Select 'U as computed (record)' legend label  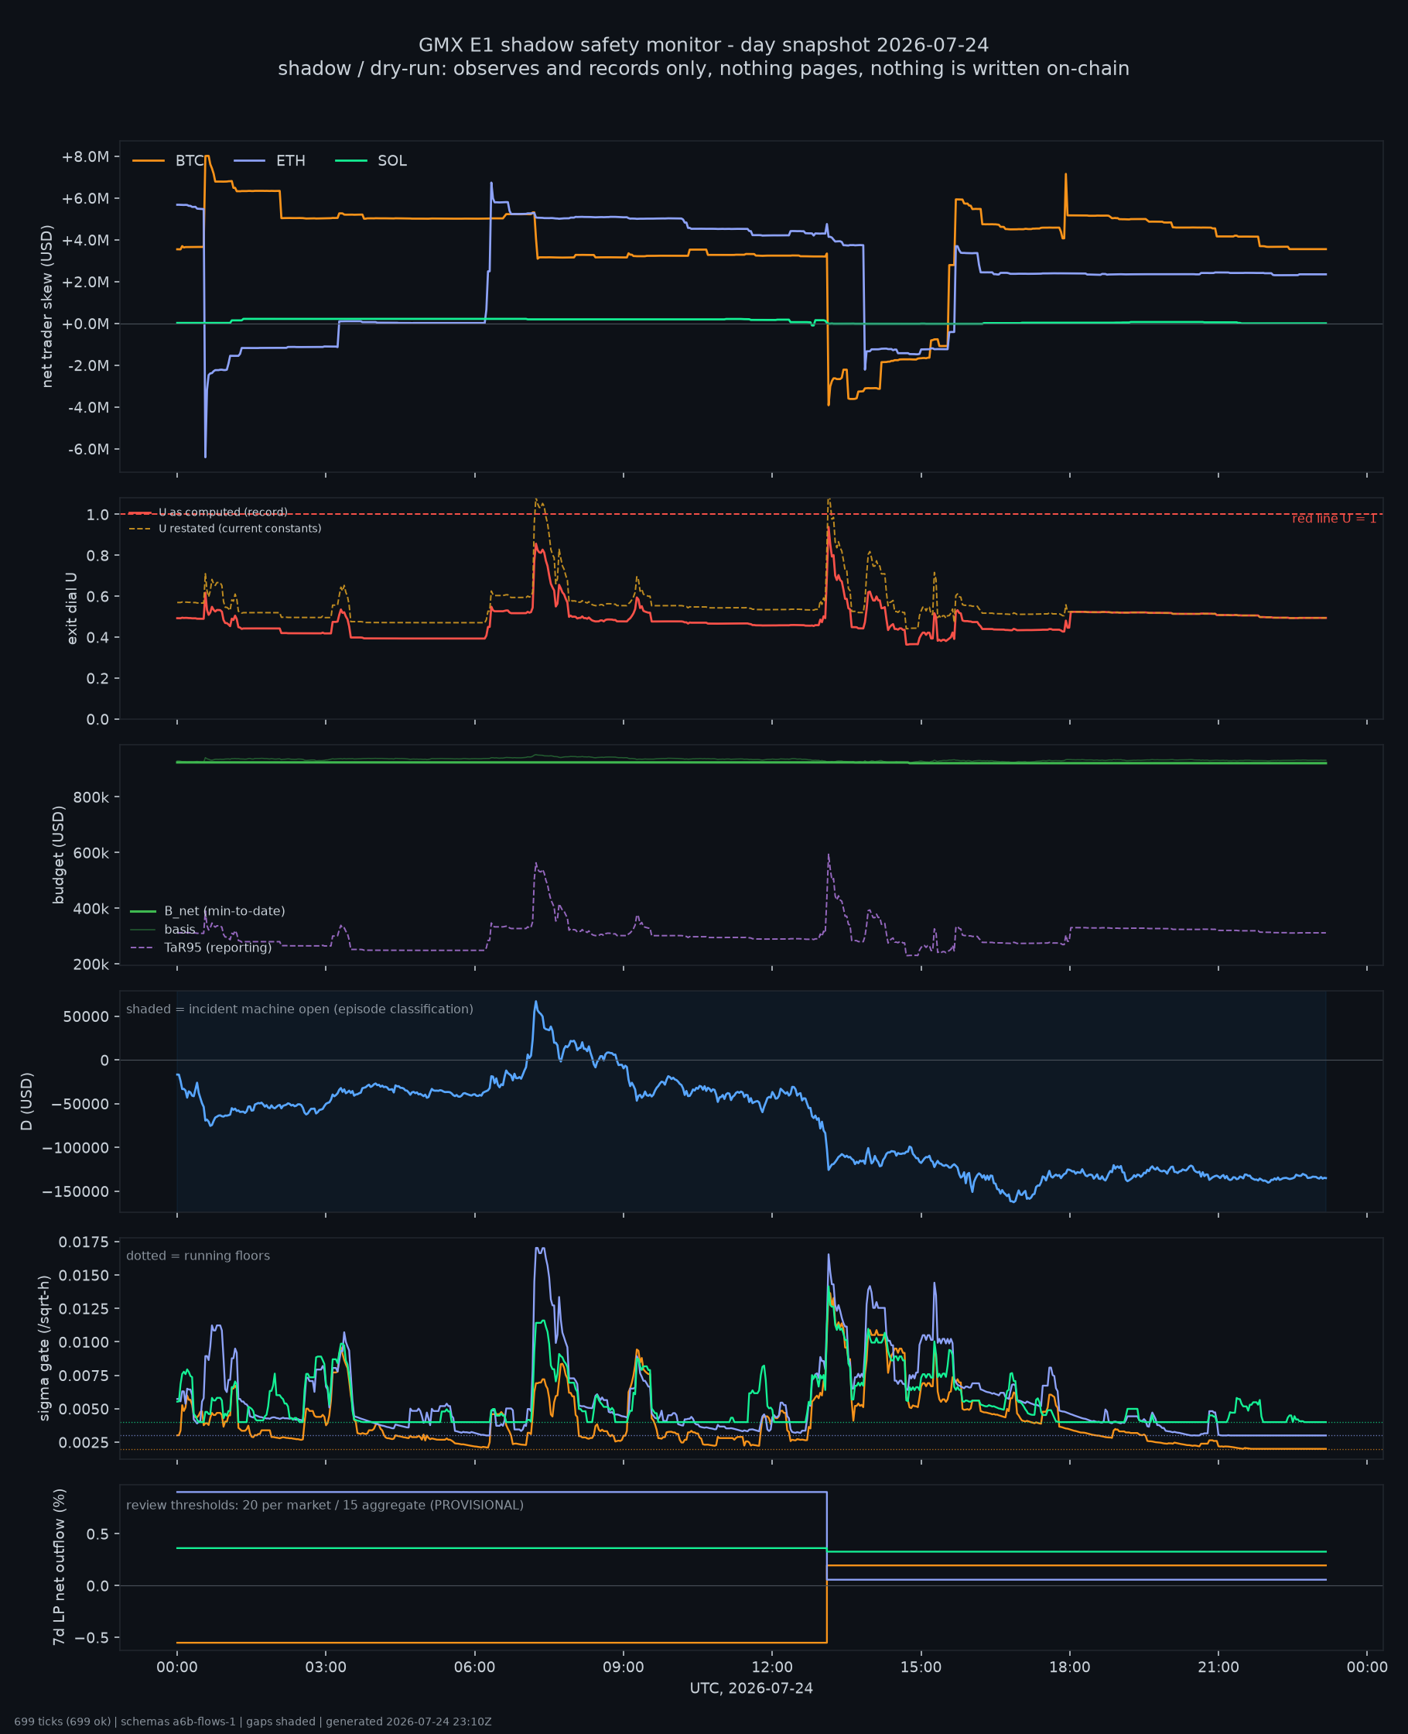(223, 512)
